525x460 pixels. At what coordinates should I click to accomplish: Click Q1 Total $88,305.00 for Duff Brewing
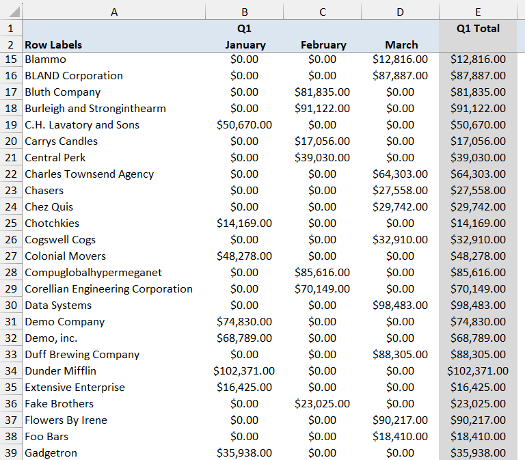[x=478, y=355]
